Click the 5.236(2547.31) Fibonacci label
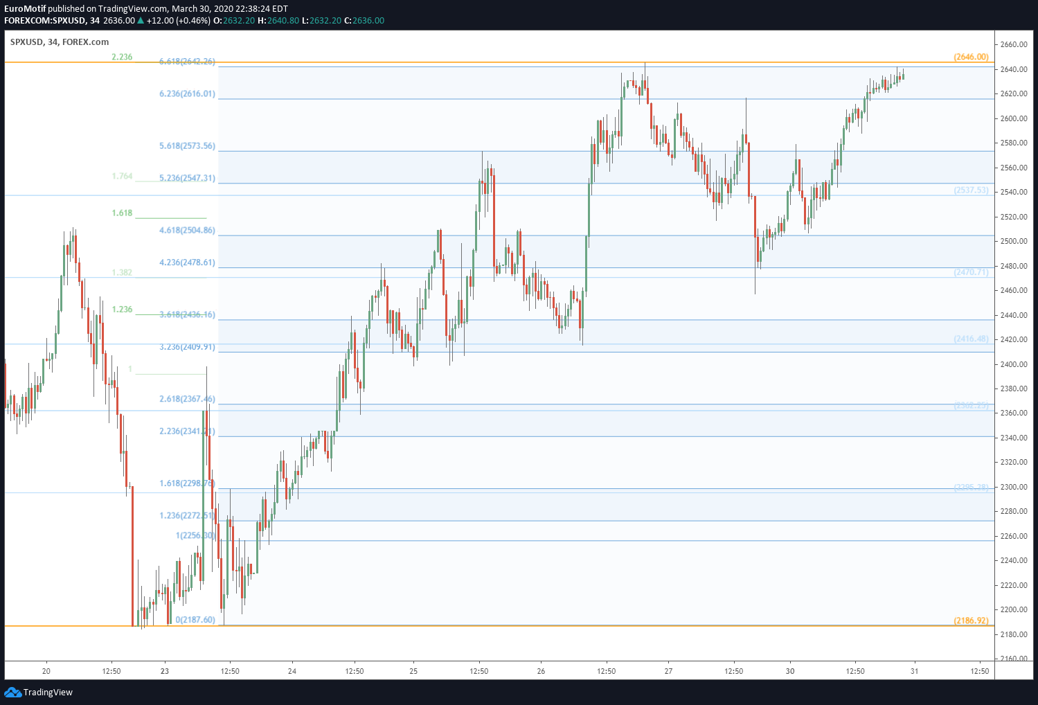Image resolution: width=1038 pixels, height=705 pixels. pos(187,178)
